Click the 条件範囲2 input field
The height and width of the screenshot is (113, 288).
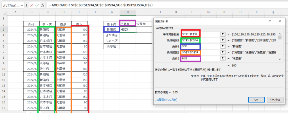tap(201, 52)
